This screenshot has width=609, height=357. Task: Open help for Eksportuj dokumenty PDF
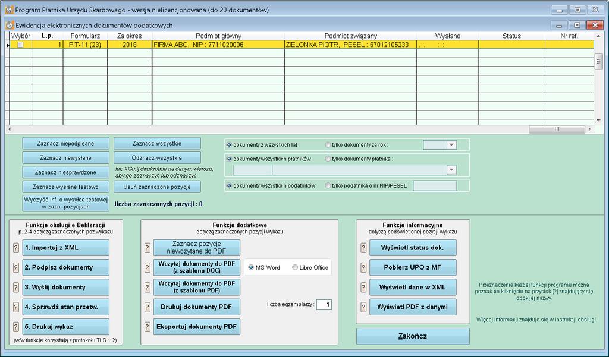[147, 327]
